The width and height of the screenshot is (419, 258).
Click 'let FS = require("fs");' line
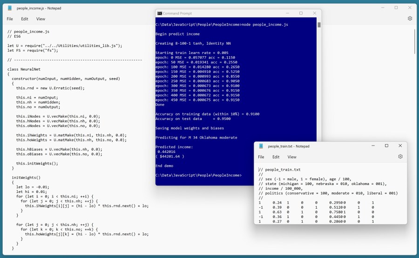tap(33, 50)
